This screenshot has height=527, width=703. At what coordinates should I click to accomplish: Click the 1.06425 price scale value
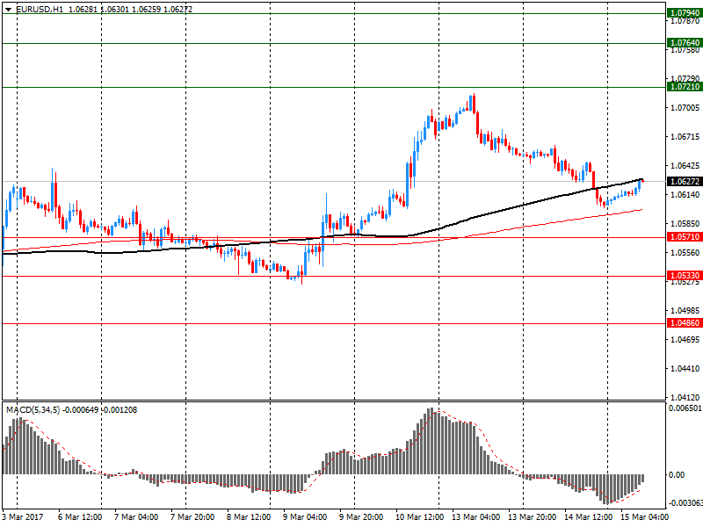(685, 166)
